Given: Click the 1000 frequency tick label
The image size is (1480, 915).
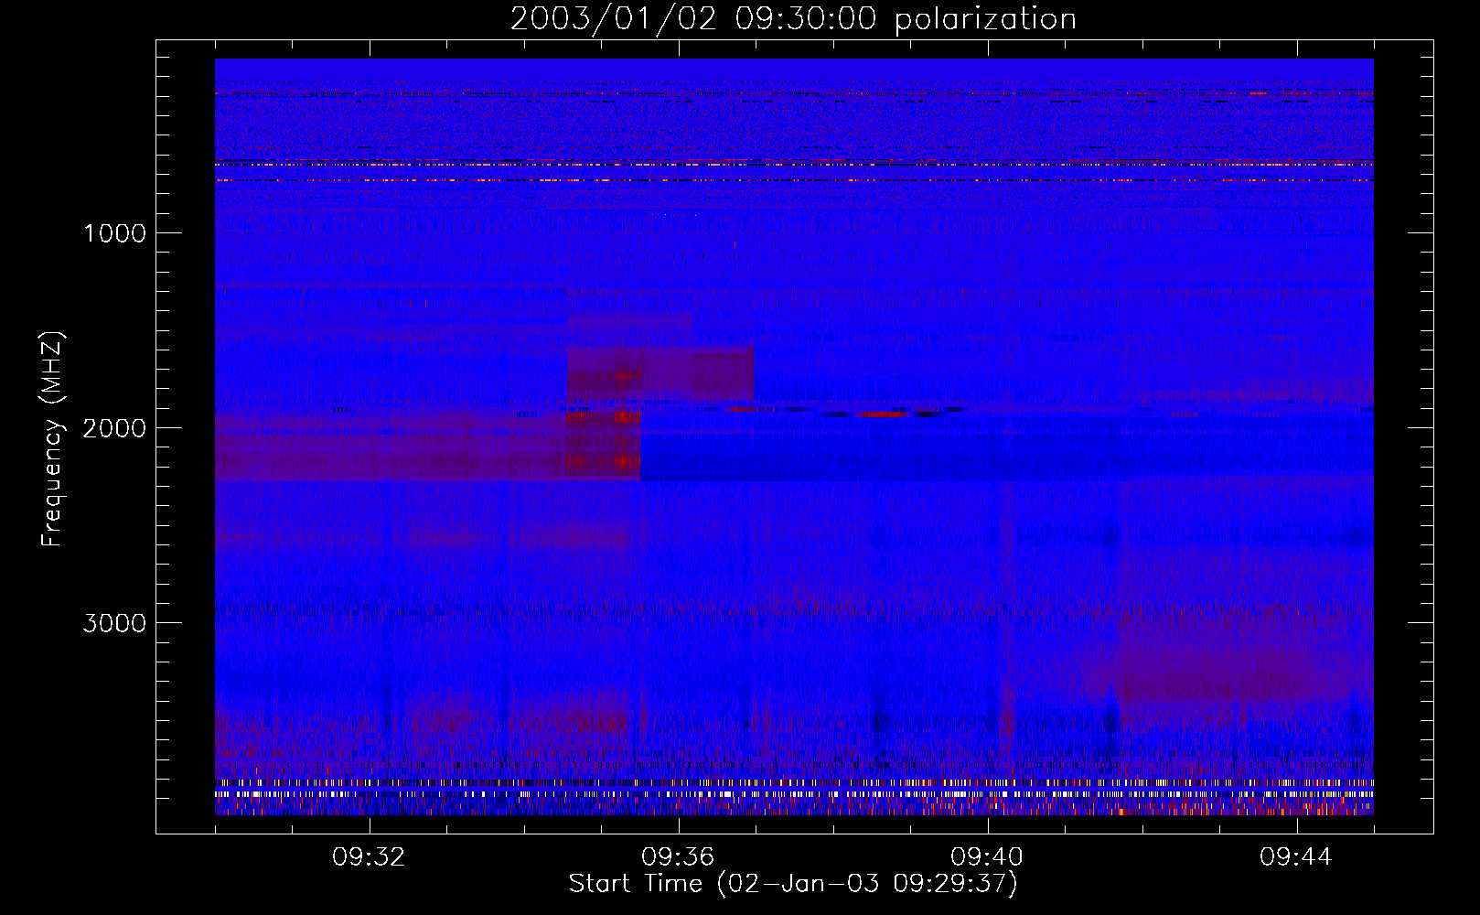Looking at the screenshot, I should coord(115,233).
